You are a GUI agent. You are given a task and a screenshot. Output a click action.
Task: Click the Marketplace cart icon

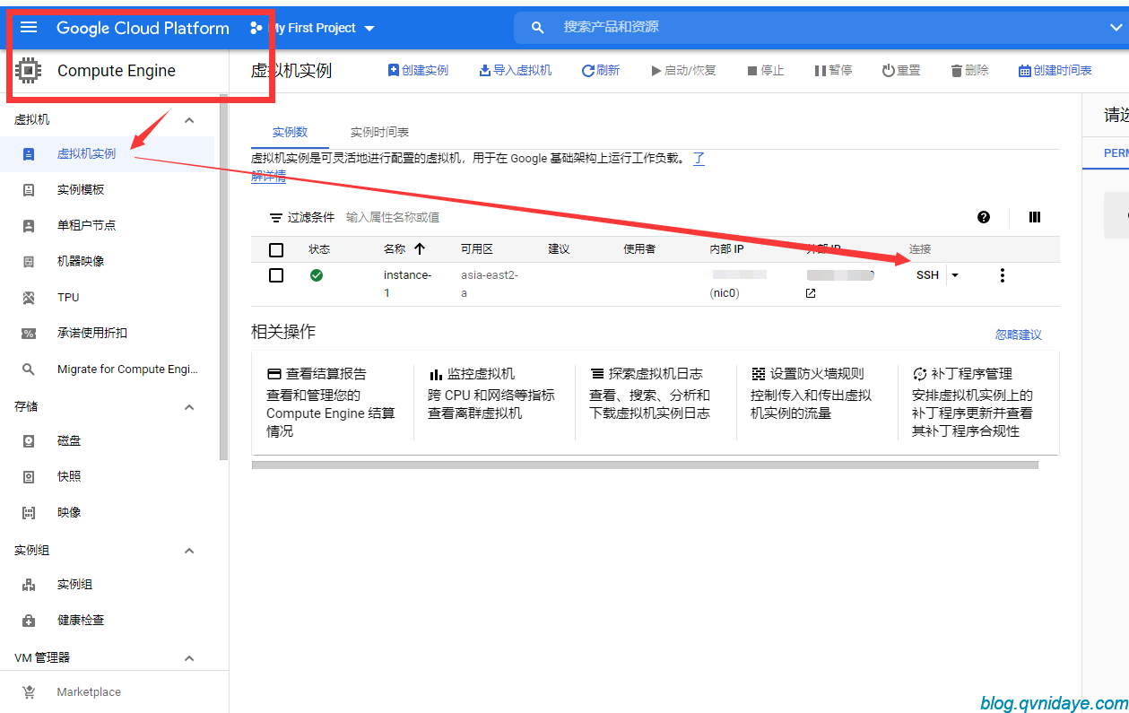tap(29, 691)
